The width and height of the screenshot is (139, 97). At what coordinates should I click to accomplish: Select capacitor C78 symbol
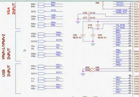coord(98,25)
